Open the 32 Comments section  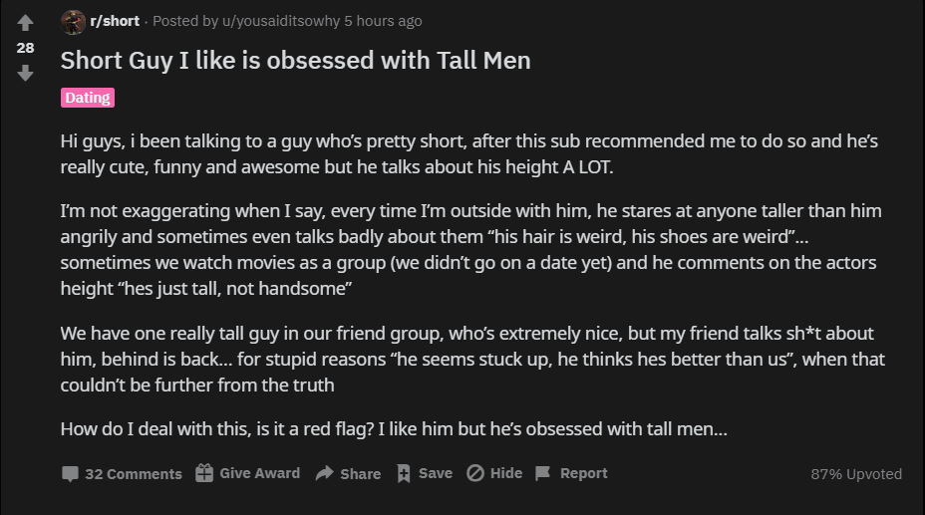[134, 474]
